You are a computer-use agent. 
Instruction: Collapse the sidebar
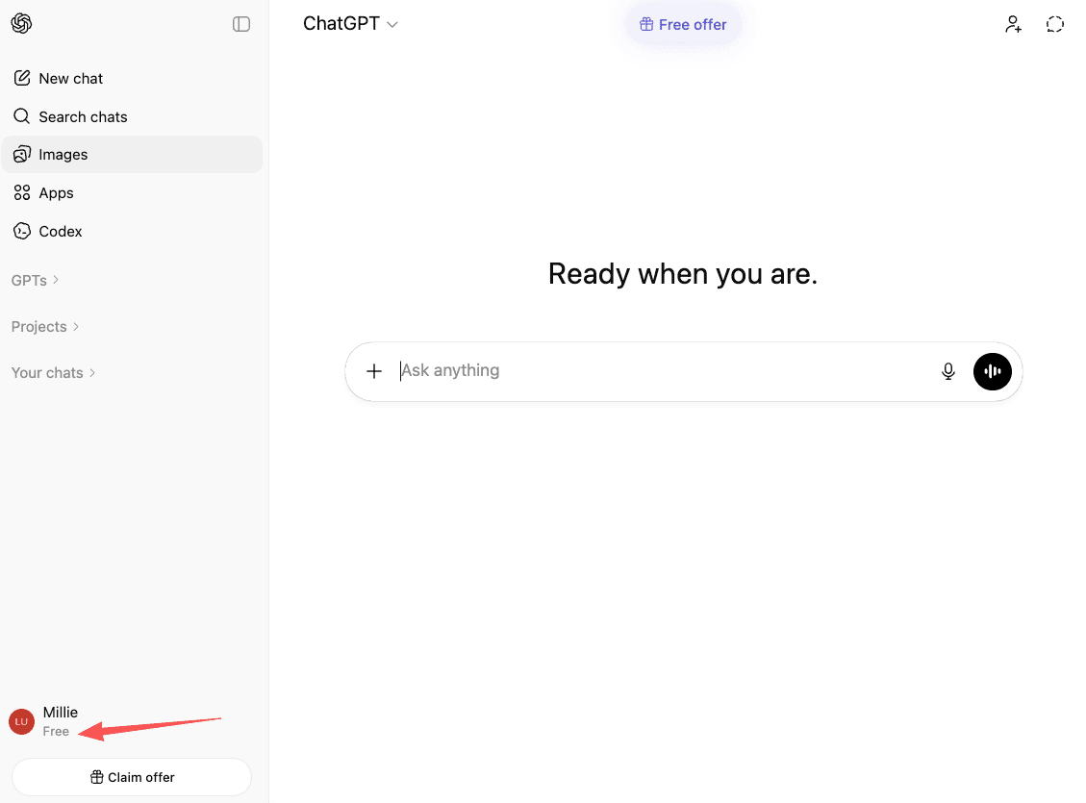click(x=240, y=23)
